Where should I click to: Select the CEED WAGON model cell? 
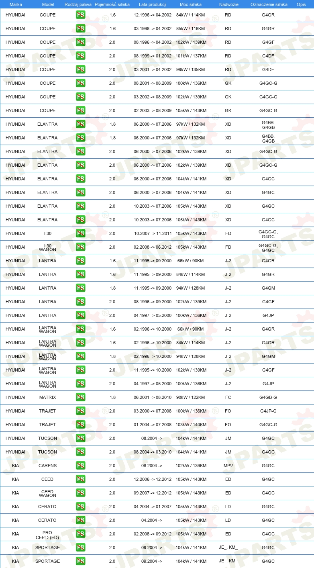[48, 493]
